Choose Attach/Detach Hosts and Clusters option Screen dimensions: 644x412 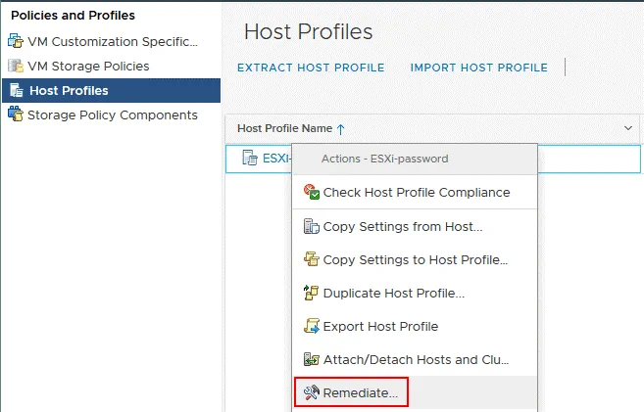pos(415,359)
